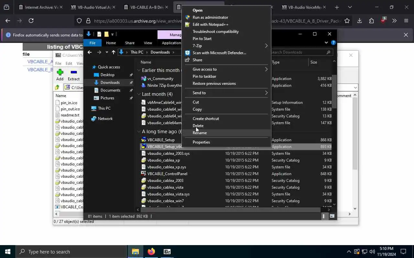This screenshot has height=258, width=414.
Task: Collapse the A long time ago group
Action: tap(139, 132)
